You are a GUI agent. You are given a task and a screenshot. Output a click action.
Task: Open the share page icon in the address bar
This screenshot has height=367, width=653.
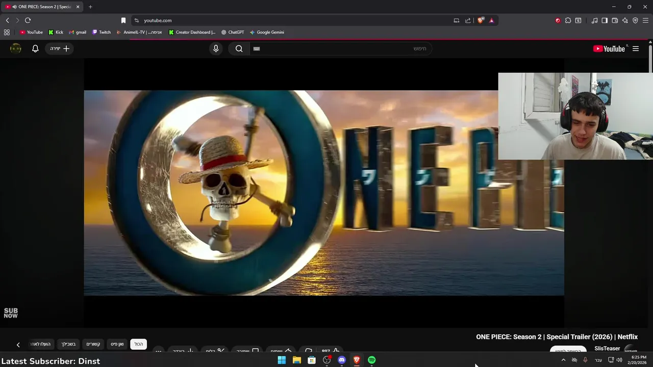(x=468, y=20)
